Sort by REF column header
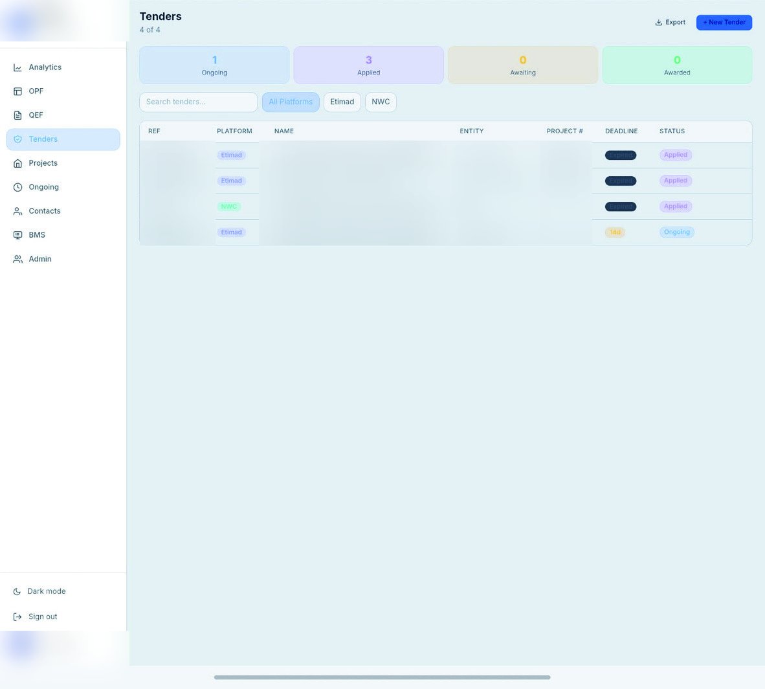The height and width of the screenshot is (689, 765). (x=154, y=131)
